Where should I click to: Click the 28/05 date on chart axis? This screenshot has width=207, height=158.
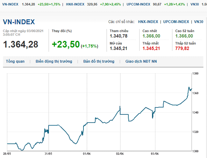7,154
